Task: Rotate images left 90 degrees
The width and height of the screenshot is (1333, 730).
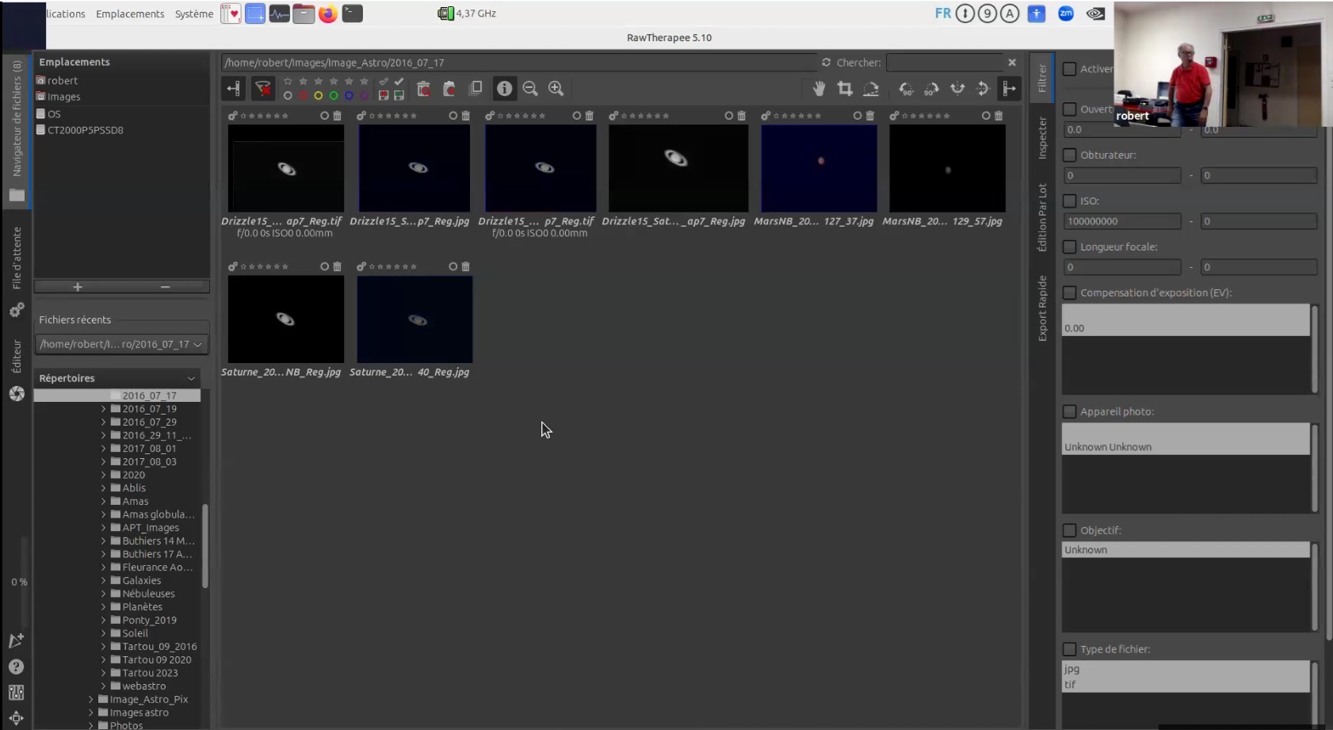Action: (906, 89)
